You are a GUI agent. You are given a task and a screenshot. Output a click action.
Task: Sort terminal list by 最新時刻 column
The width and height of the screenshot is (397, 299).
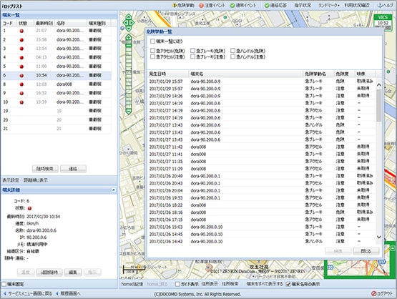tap(44, 24)
